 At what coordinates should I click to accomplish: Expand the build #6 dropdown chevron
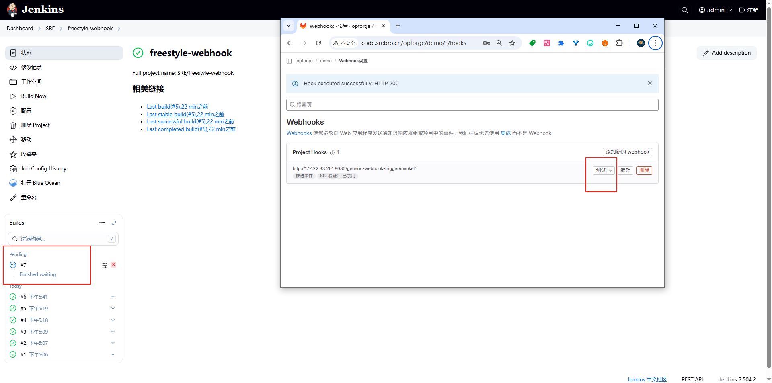pos(113,297)
